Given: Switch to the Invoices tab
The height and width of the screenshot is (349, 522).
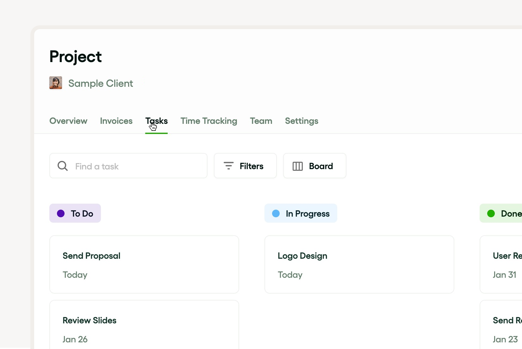Looking at the screenshot, I should tap(116, 121).
